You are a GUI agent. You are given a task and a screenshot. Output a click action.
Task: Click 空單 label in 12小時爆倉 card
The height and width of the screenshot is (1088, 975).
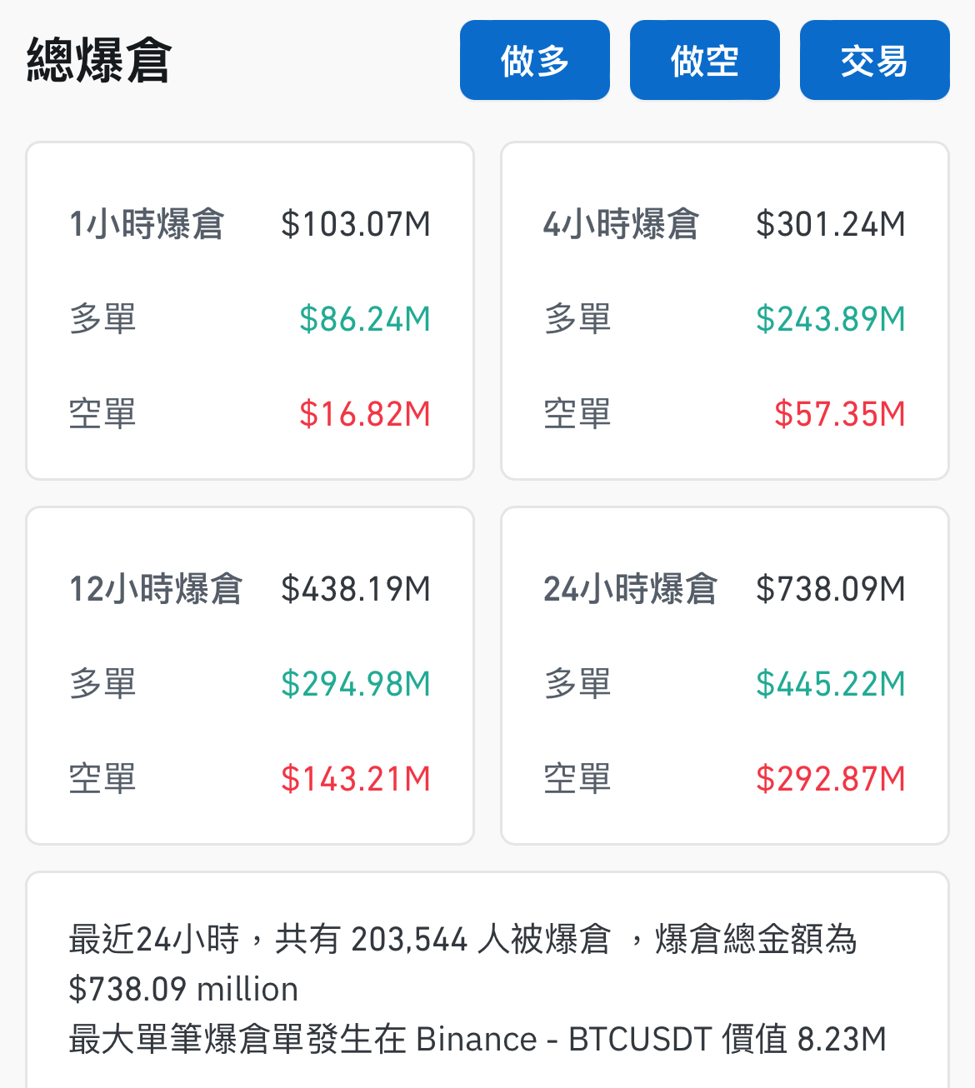(x=102, y=779)
